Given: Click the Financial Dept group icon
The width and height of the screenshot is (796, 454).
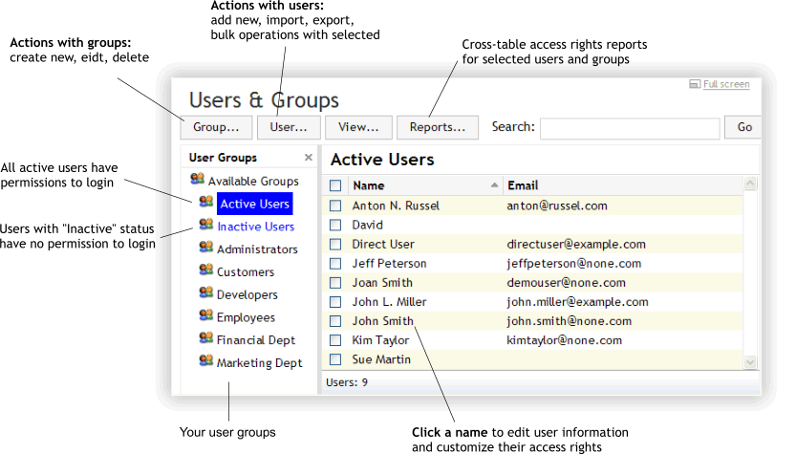Looking at the screenshot, I should click(205, 338).
